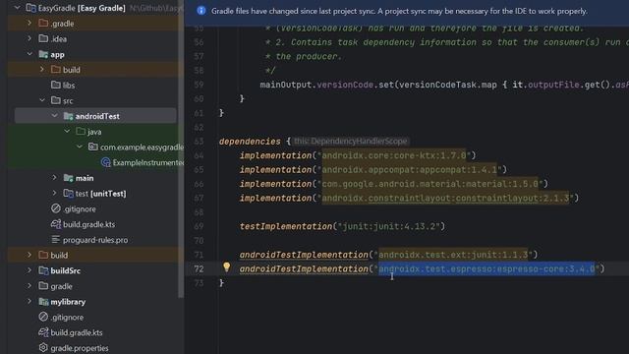Click the appcompat:1.4.1 dependency string

[x=410, y=170]
